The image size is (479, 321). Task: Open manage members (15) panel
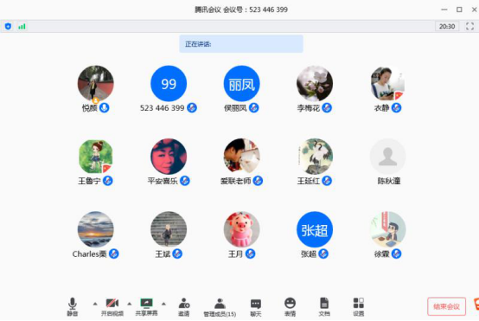(x=220, y=307)
